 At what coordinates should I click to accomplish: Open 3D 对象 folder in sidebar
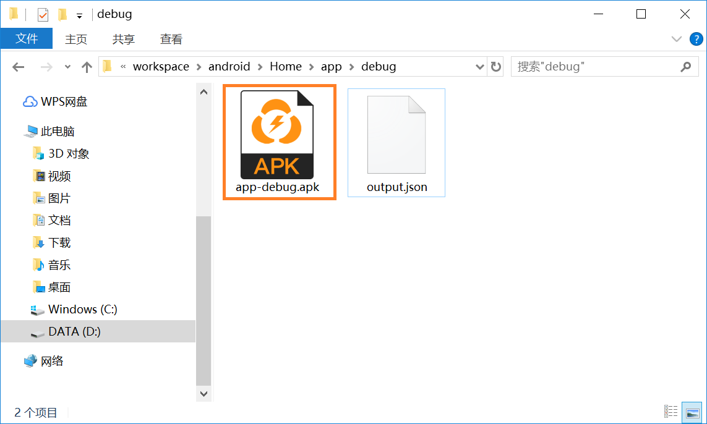pyautogui.click(x=61, y=154)
